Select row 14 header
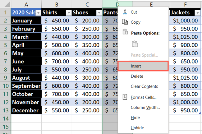This screenshot has width=202, height=134. point(5,118)
